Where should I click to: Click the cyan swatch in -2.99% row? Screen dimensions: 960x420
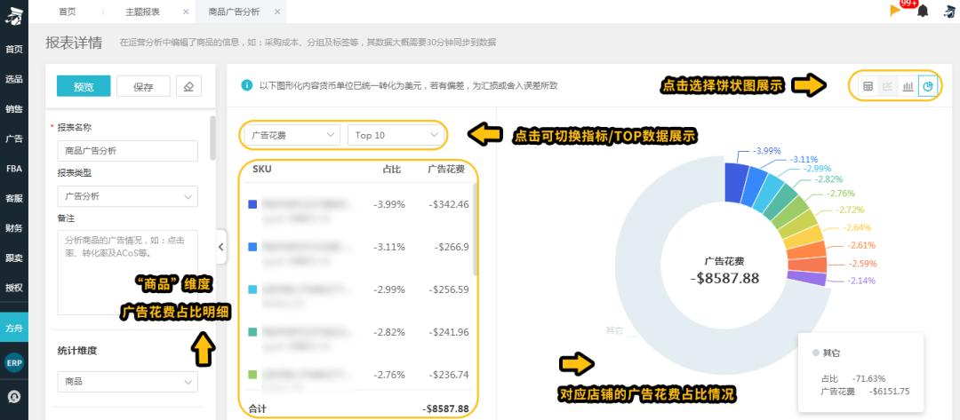tap(252, 289)
